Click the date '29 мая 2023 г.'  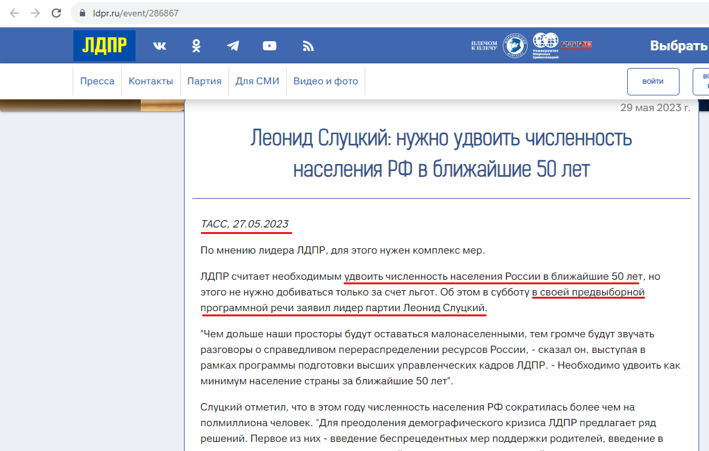click(655, 107)
